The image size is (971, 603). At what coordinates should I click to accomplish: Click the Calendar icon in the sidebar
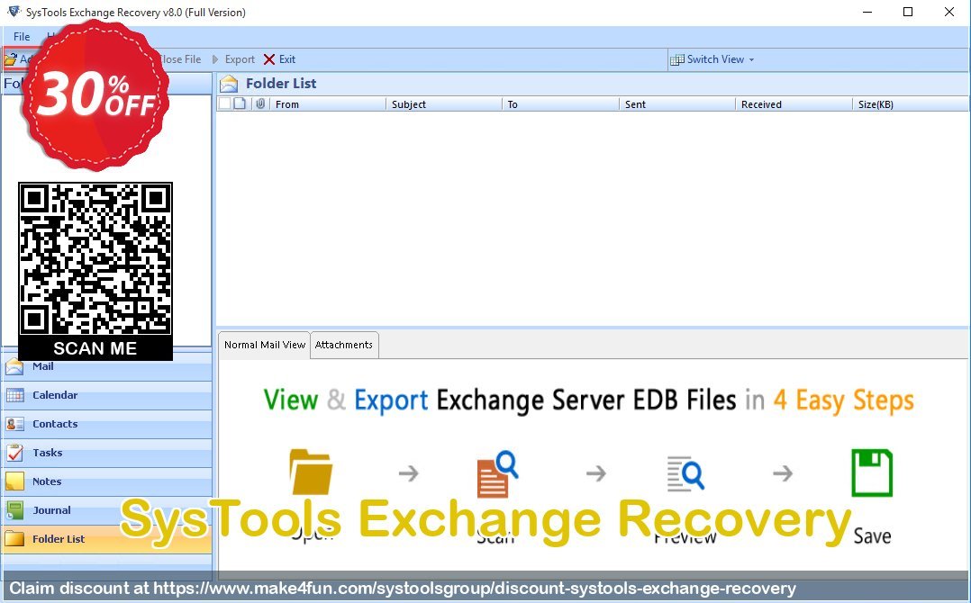click(14, 395)
